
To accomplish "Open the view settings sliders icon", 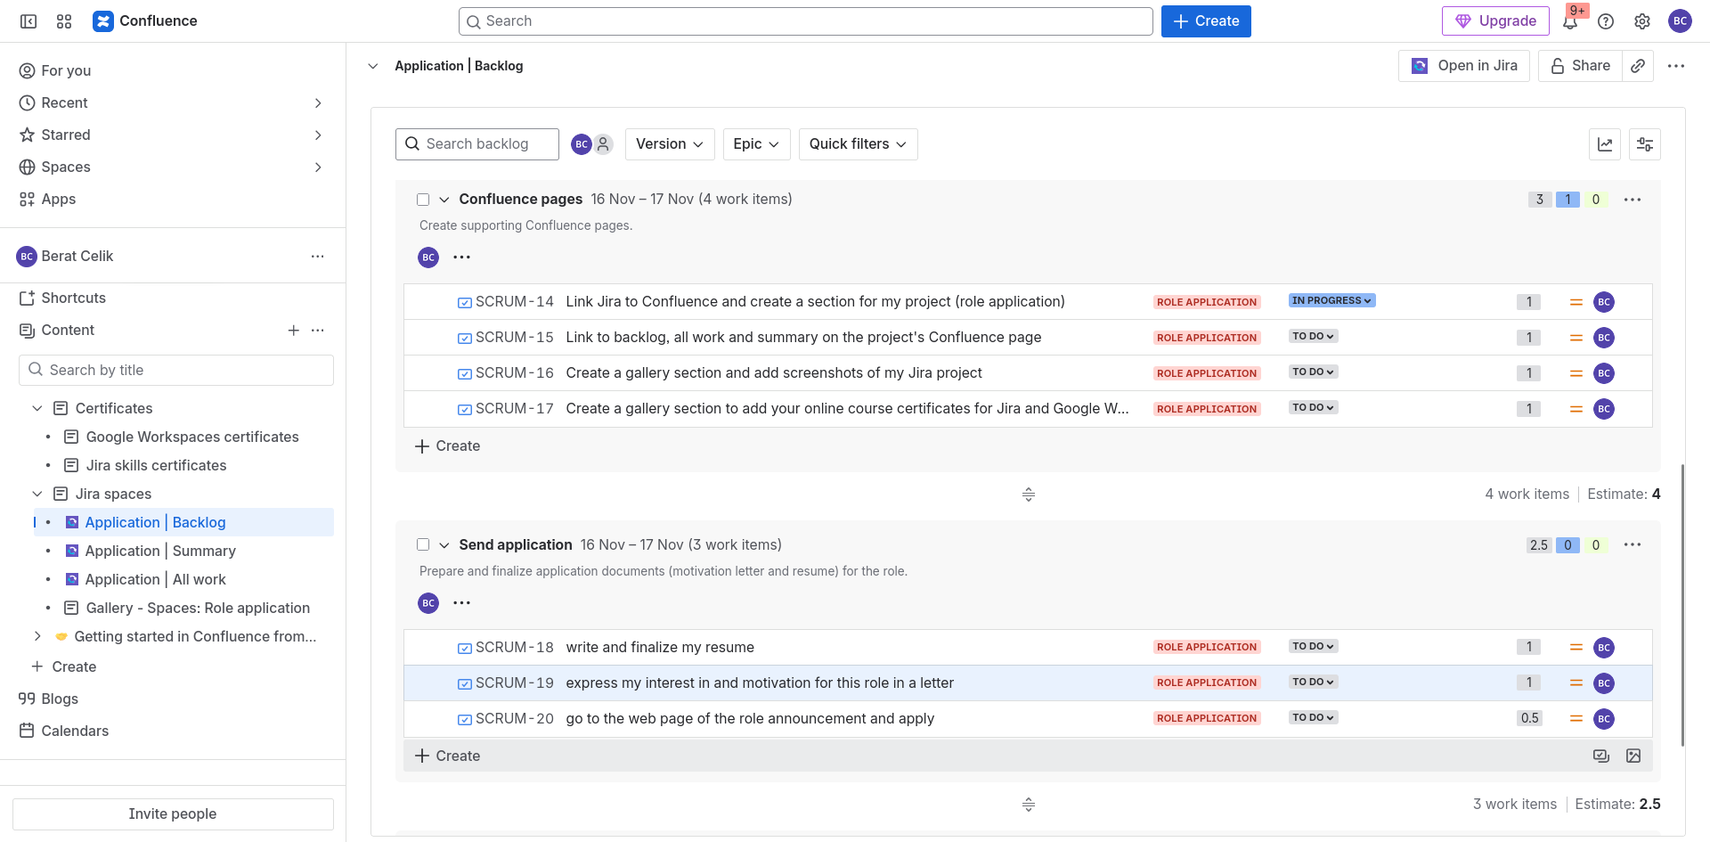I will (1644, 144).
